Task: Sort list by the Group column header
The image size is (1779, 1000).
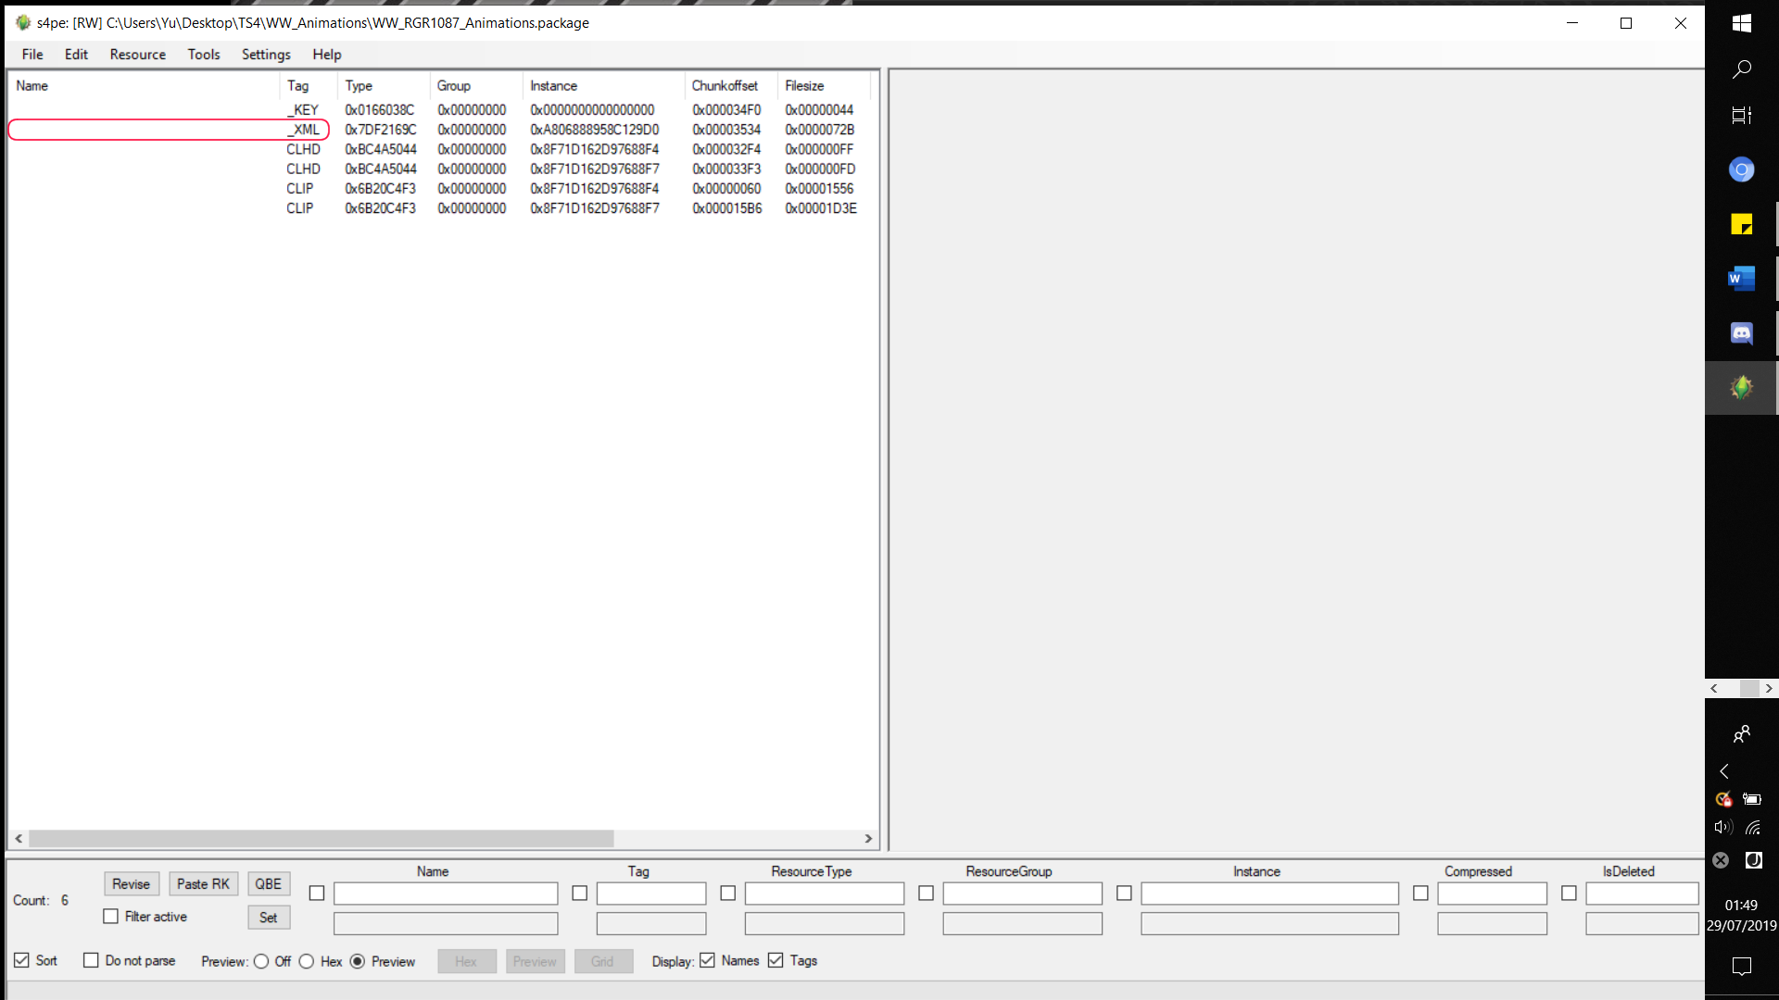Action: point(476,85)
